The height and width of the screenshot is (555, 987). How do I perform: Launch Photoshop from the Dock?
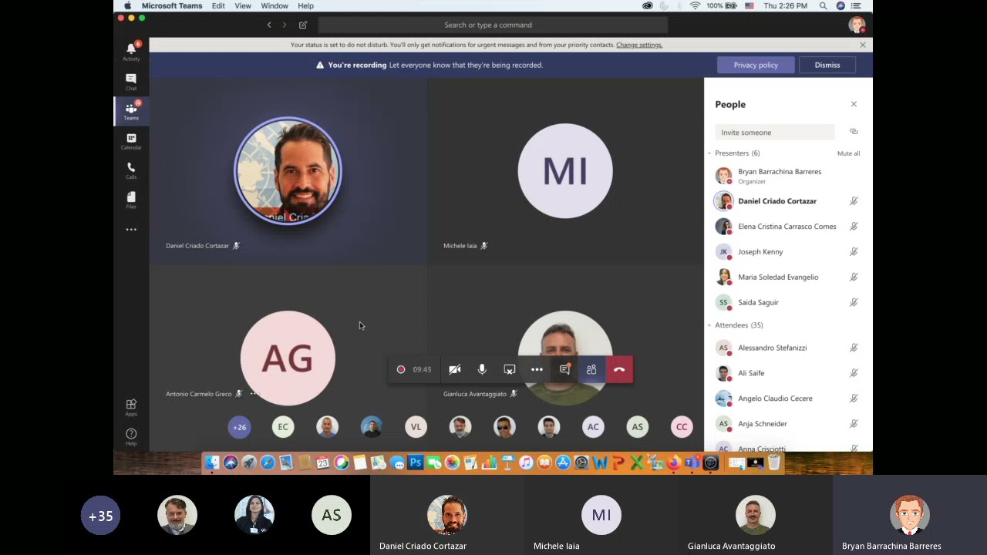click(x=416, y=462)
